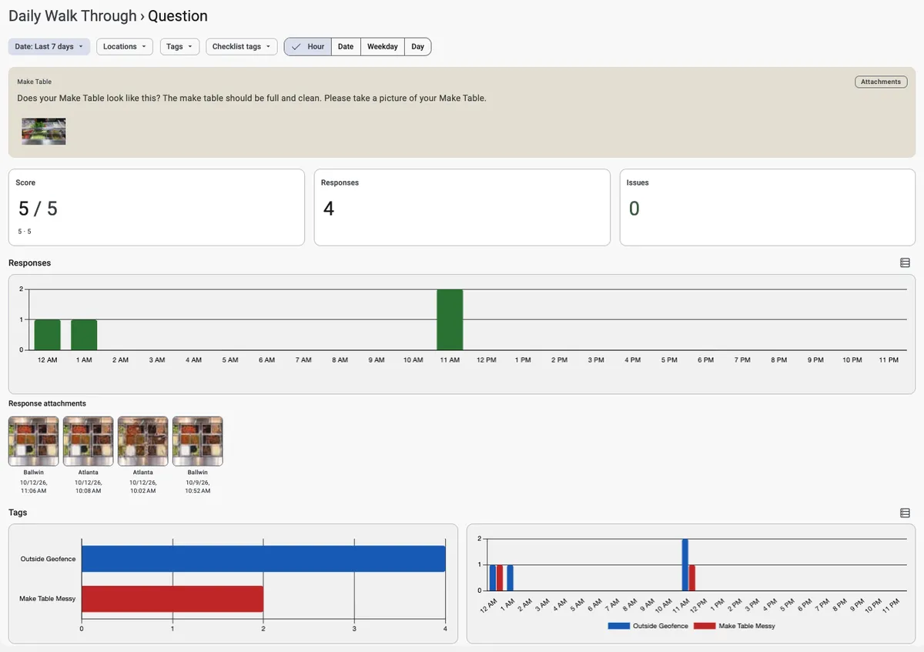Click the red Make Table Messy legend swatch
Viewport: 924px width, 652px height.
(x=705, y=627)
